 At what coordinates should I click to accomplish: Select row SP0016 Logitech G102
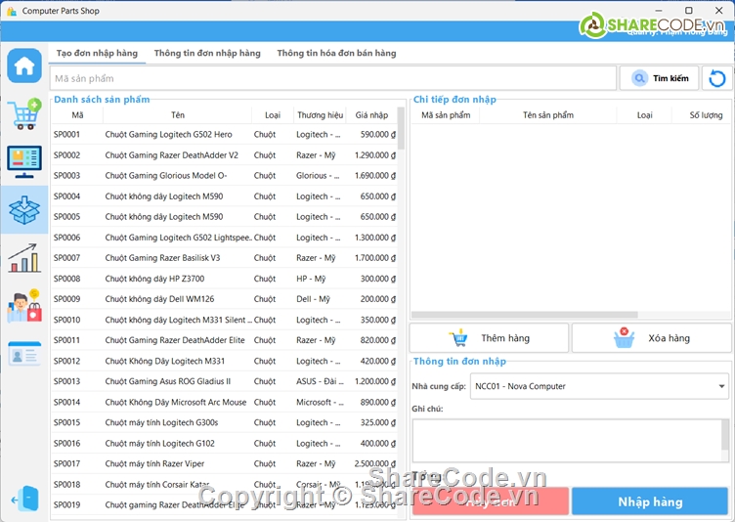click(x=224, y=443)
